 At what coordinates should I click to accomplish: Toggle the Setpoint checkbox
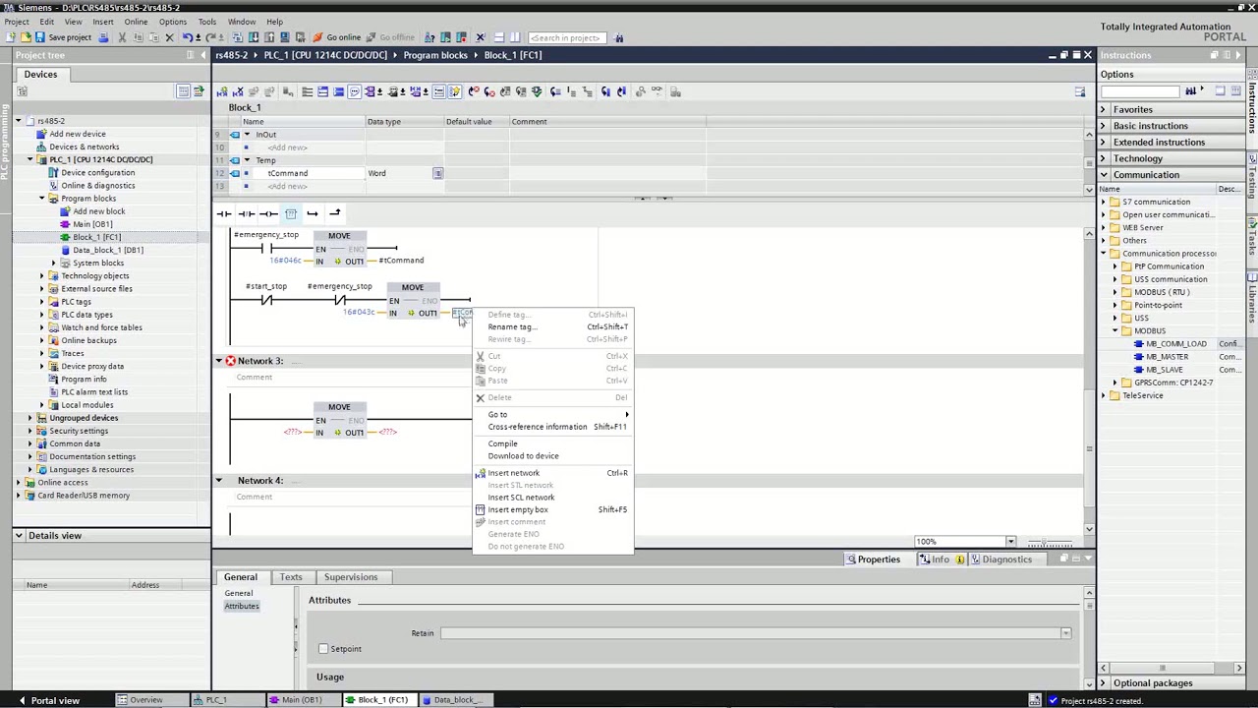click(x=323, y=649)
